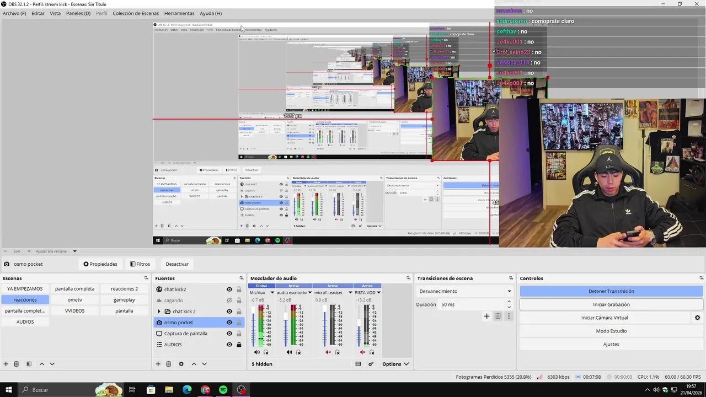Screen dimensions: 706x397
Task: Open Ajustes from Controles
Action: coord(611,344)
